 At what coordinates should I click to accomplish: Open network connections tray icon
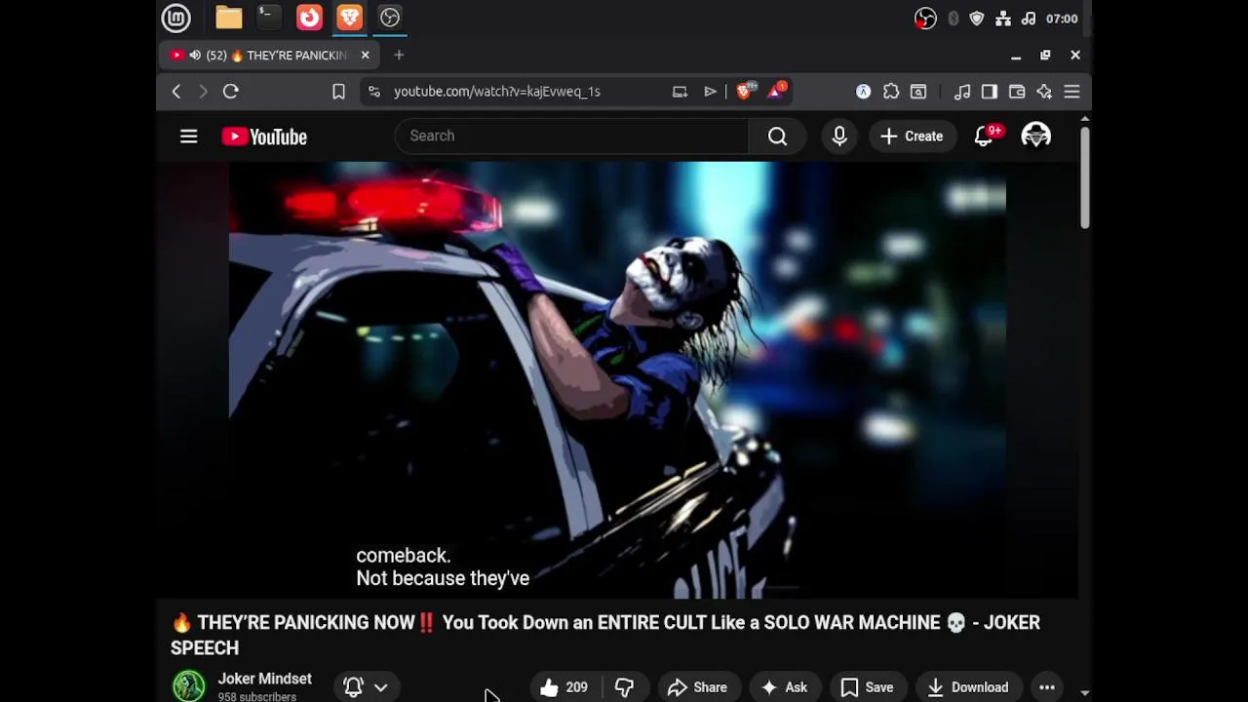coord(1003,19)
